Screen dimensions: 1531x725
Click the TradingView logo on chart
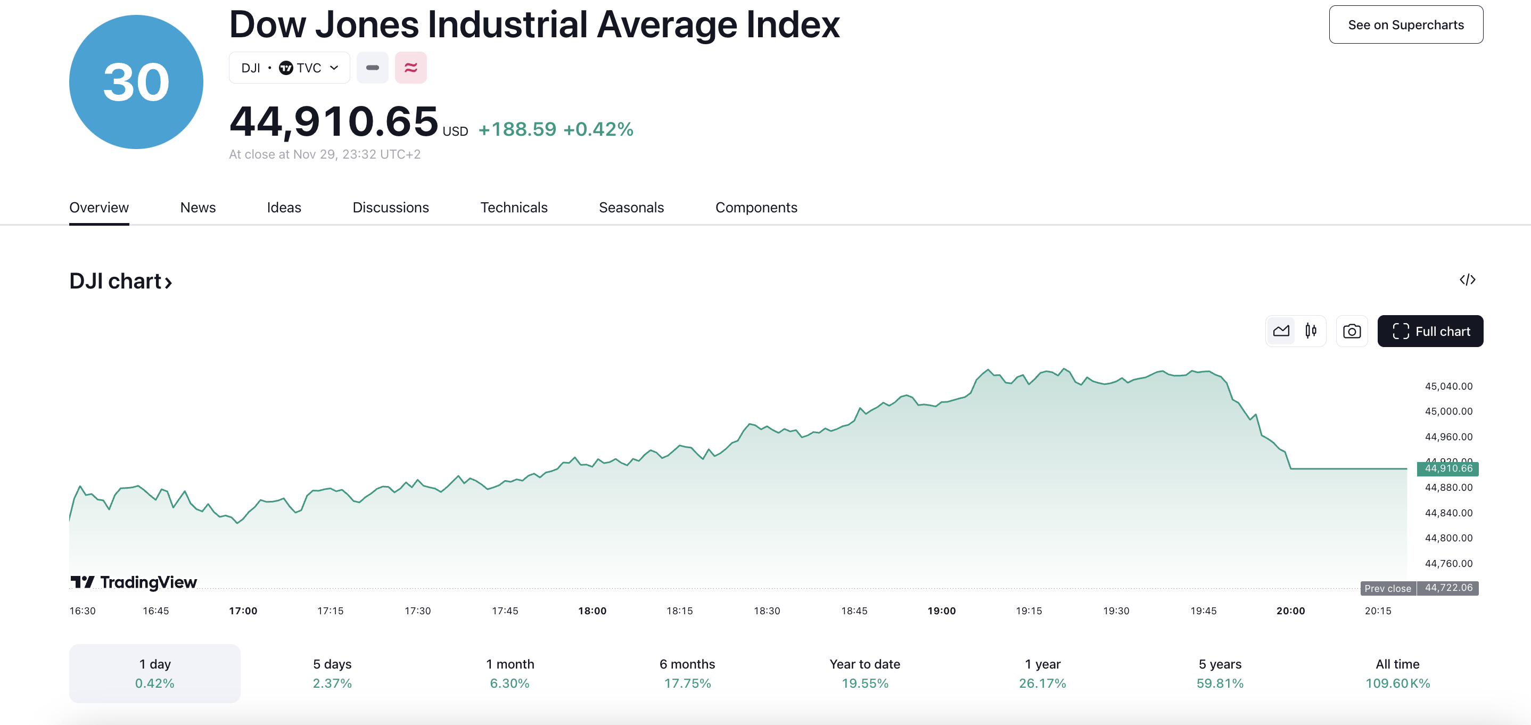click(134, 582)
